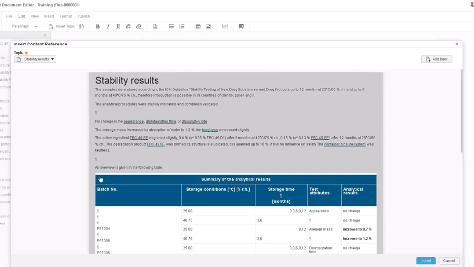The width and height of the screenshot is (474, 267).
Task: Click the 'P97005' batch cell
Action: coord(103,241)
